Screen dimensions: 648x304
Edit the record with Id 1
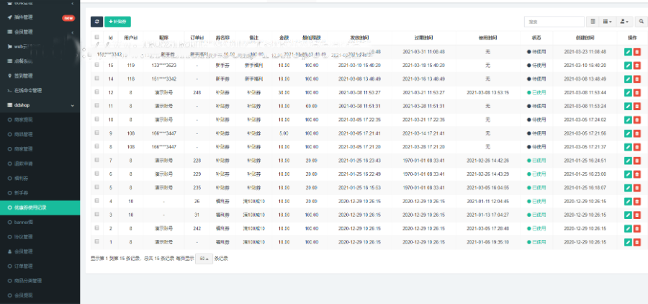(x=628, y=242)
